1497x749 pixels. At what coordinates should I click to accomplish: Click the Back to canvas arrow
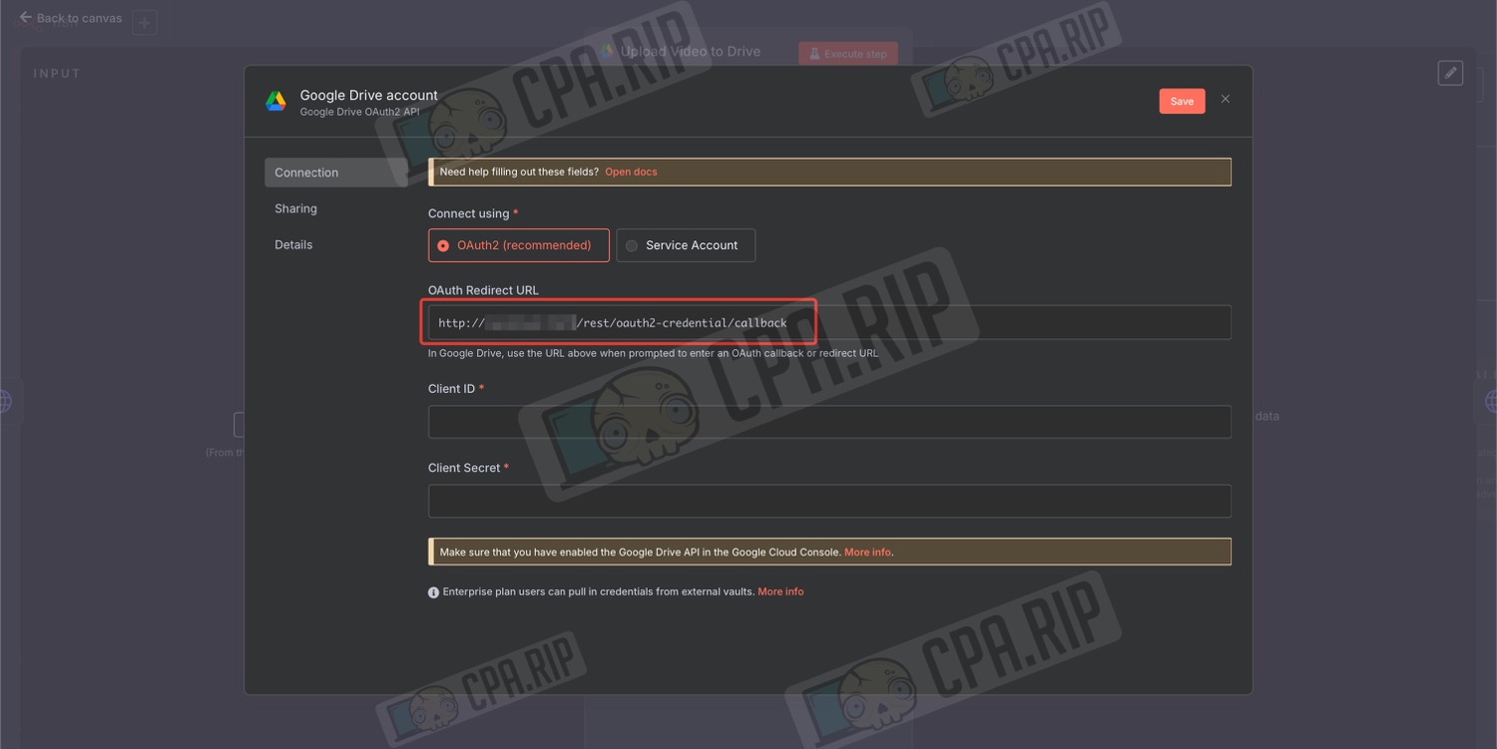[26, 18]
